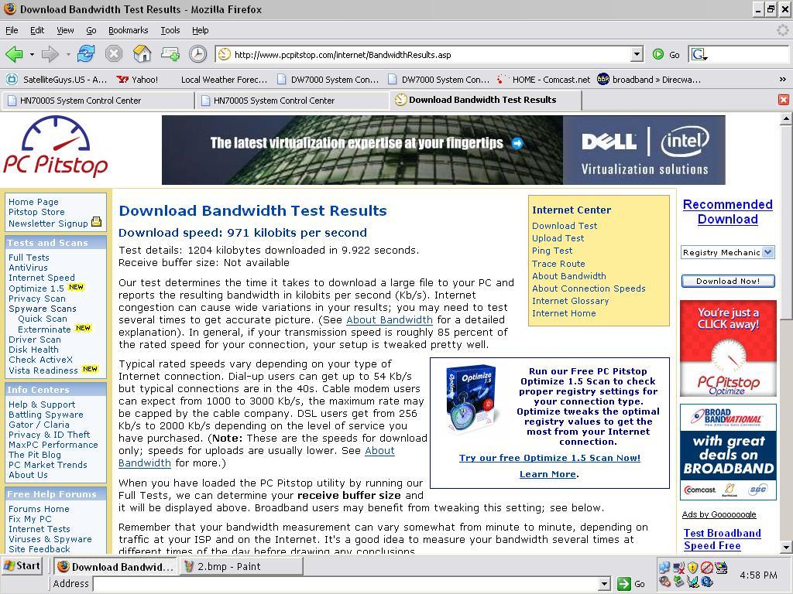Click the Newsletter Signup envelope icon
Viewport: 793px width, 594px height.
[97, 222]
